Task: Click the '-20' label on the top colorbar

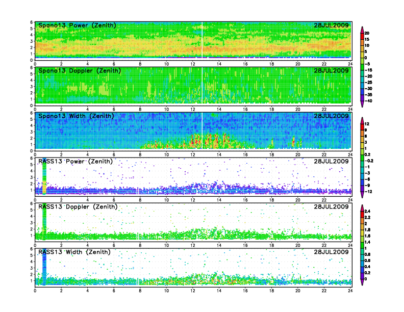Action: (x=368, y=76)
